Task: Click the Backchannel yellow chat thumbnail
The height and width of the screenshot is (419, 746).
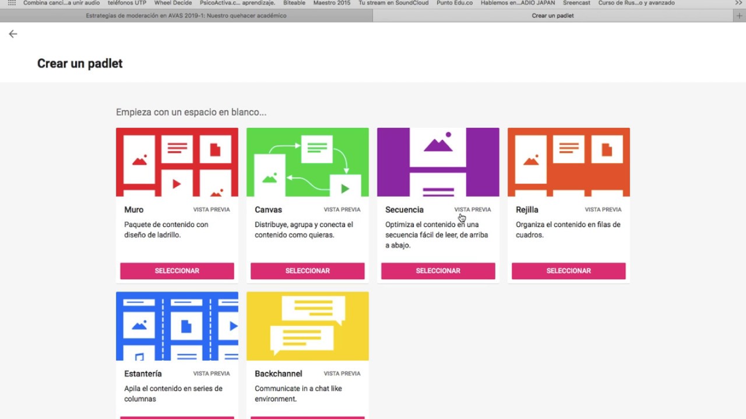Action: [308, 326]
